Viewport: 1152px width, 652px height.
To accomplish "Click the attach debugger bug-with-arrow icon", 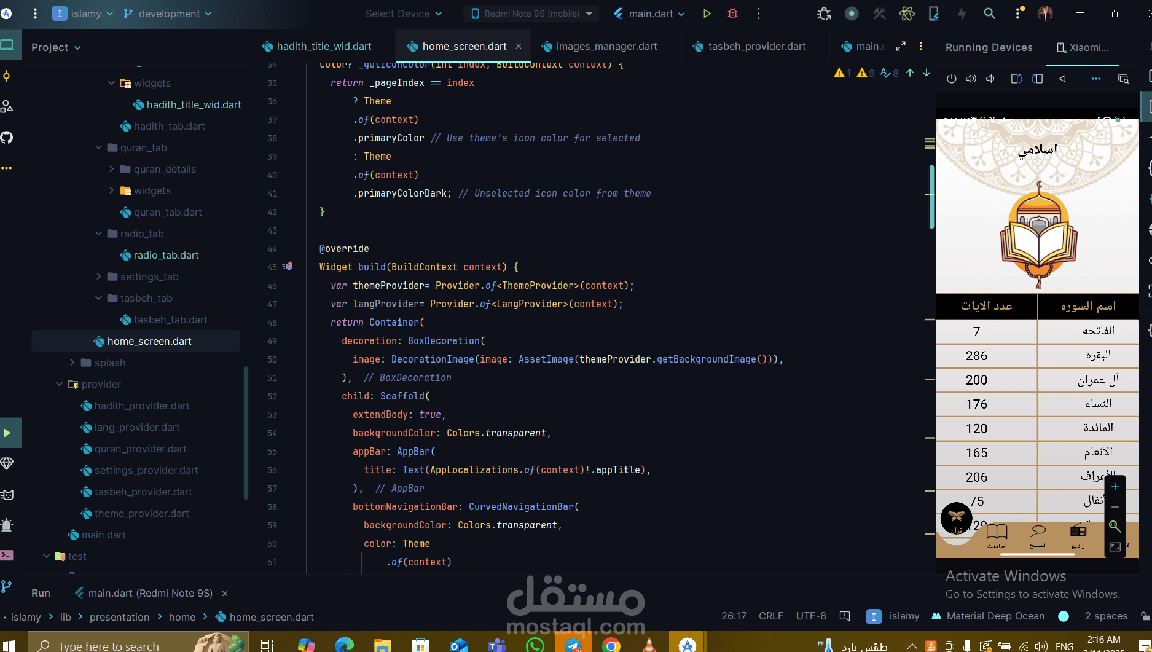I will pyautogui.click(x=824, y=14).
